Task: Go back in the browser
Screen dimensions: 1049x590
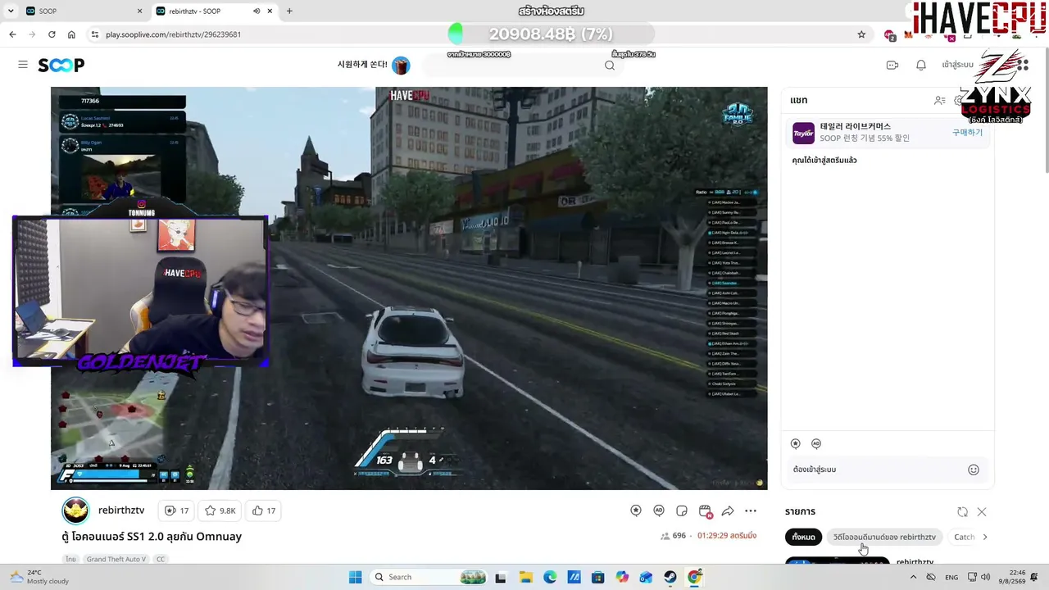Action: [x=12, y=34]
